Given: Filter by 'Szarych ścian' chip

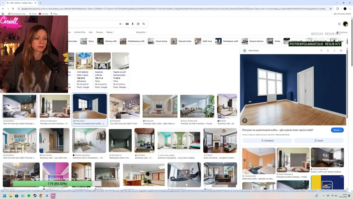Looking at the screenshot, I should (x=181, y=41).
